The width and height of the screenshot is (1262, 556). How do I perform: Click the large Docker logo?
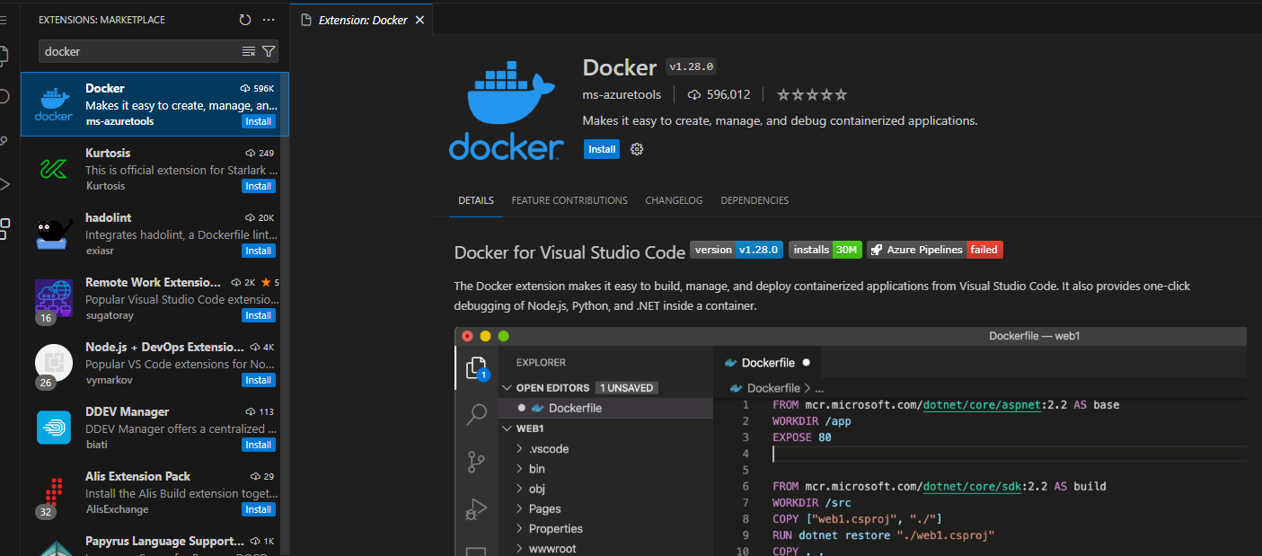click(507, 111)
